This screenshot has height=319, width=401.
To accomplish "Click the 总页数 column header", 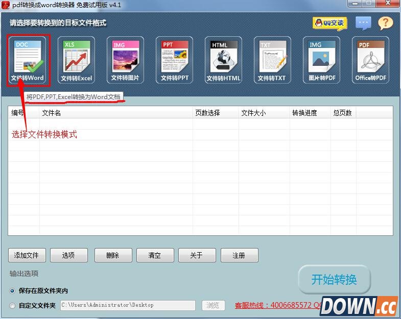I will pyautogui.click(x=343, y=113).
